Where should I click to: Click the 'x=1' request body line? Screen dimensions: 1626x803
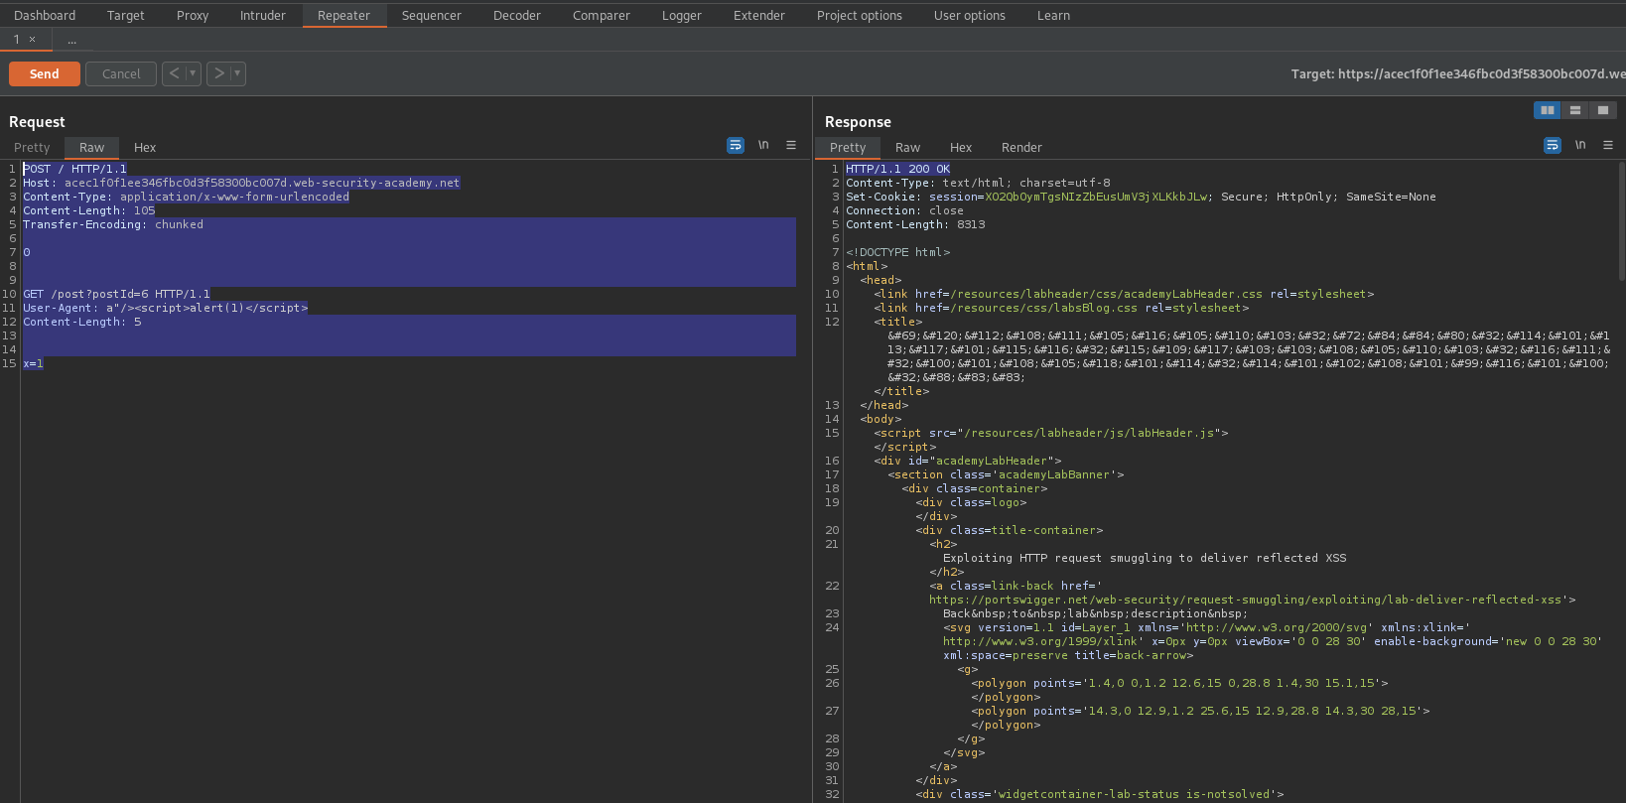(33, 363)
